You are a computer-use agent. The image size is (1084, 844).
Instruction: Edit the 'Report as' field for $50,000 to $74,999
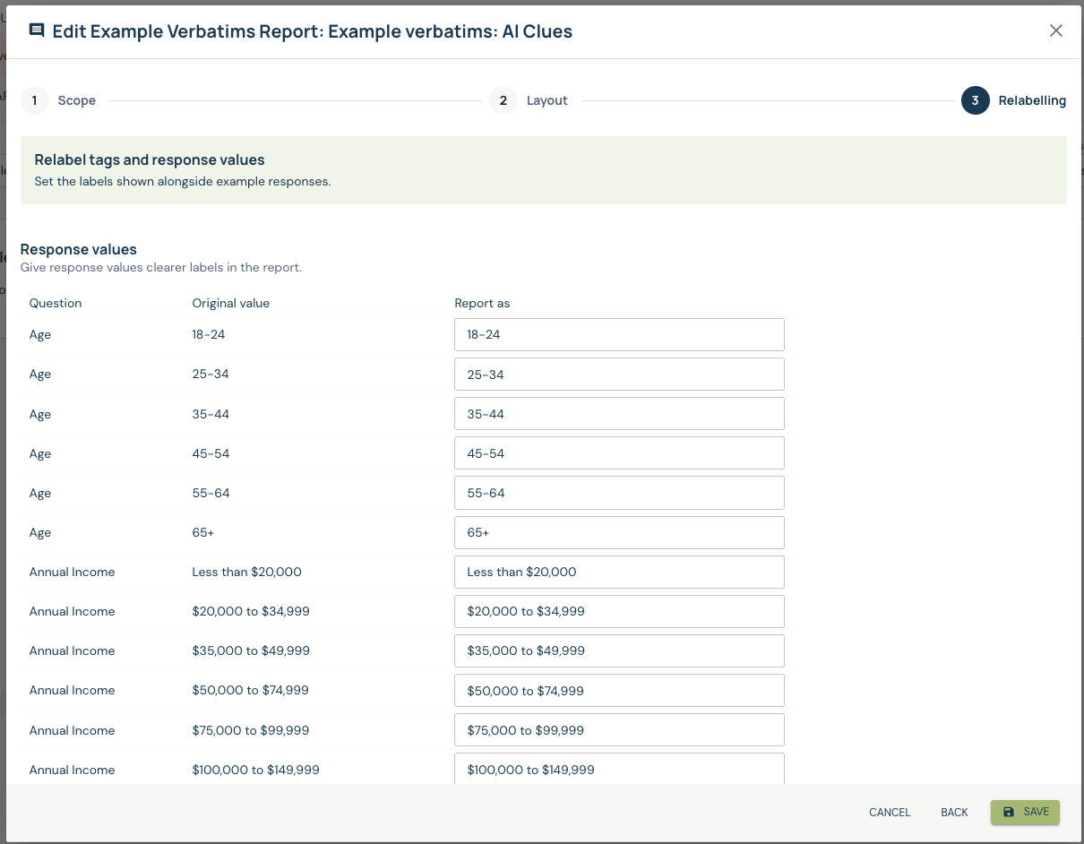(619, 691)
